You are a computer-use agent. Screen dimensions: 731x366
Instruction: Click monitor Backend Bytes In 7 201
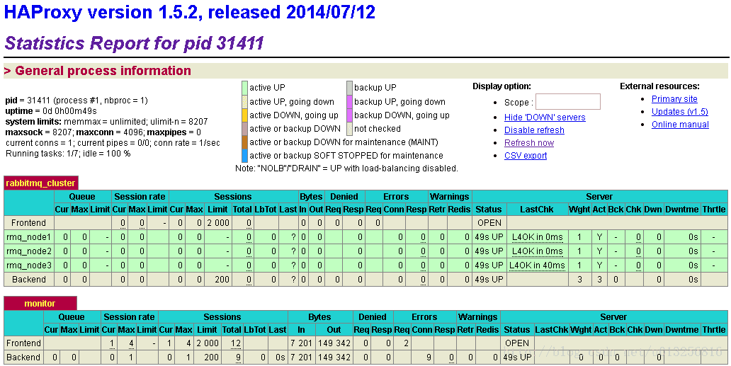301,358
